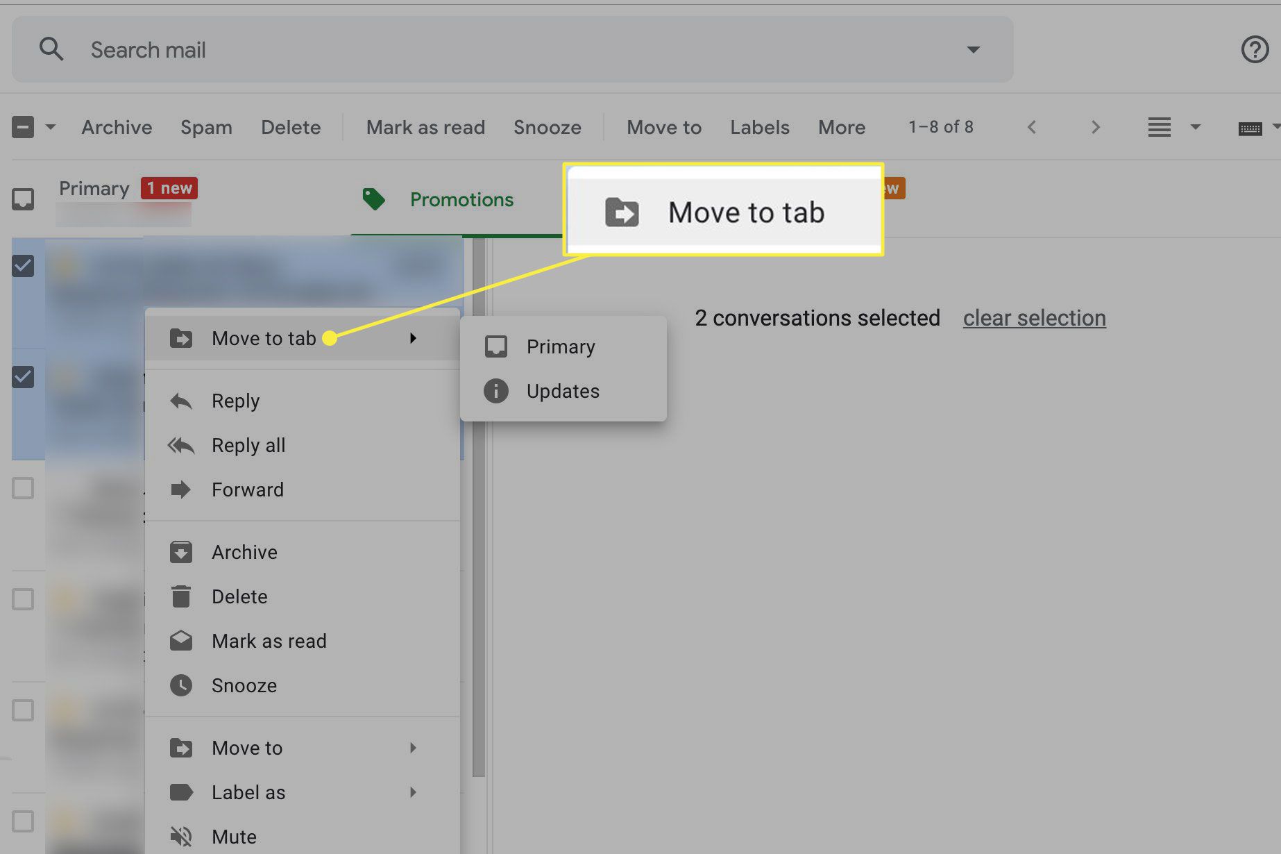Click the Forward arrow icon
This screenshot has height=854, width=1281.
[x=180, y=489]
